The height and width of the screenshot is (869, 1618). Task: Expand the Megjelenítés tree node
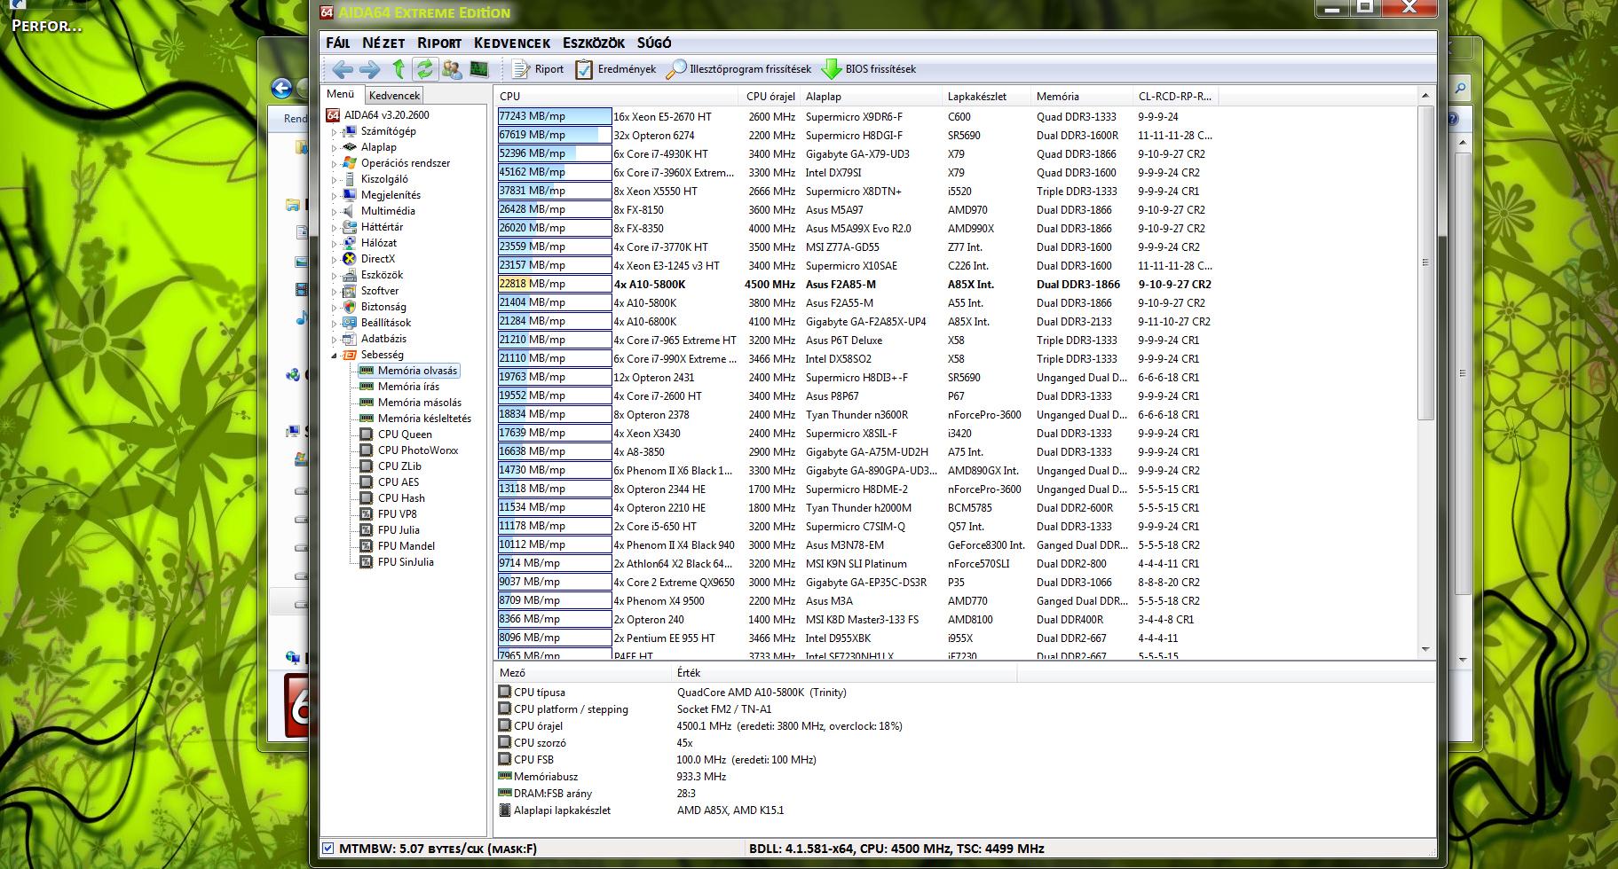coord(335,195)
